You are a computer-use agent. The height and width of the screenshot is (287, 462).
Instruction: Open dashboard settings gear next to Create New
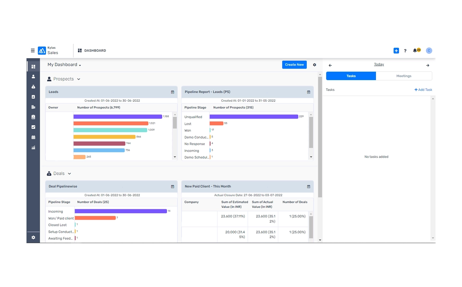314,65
